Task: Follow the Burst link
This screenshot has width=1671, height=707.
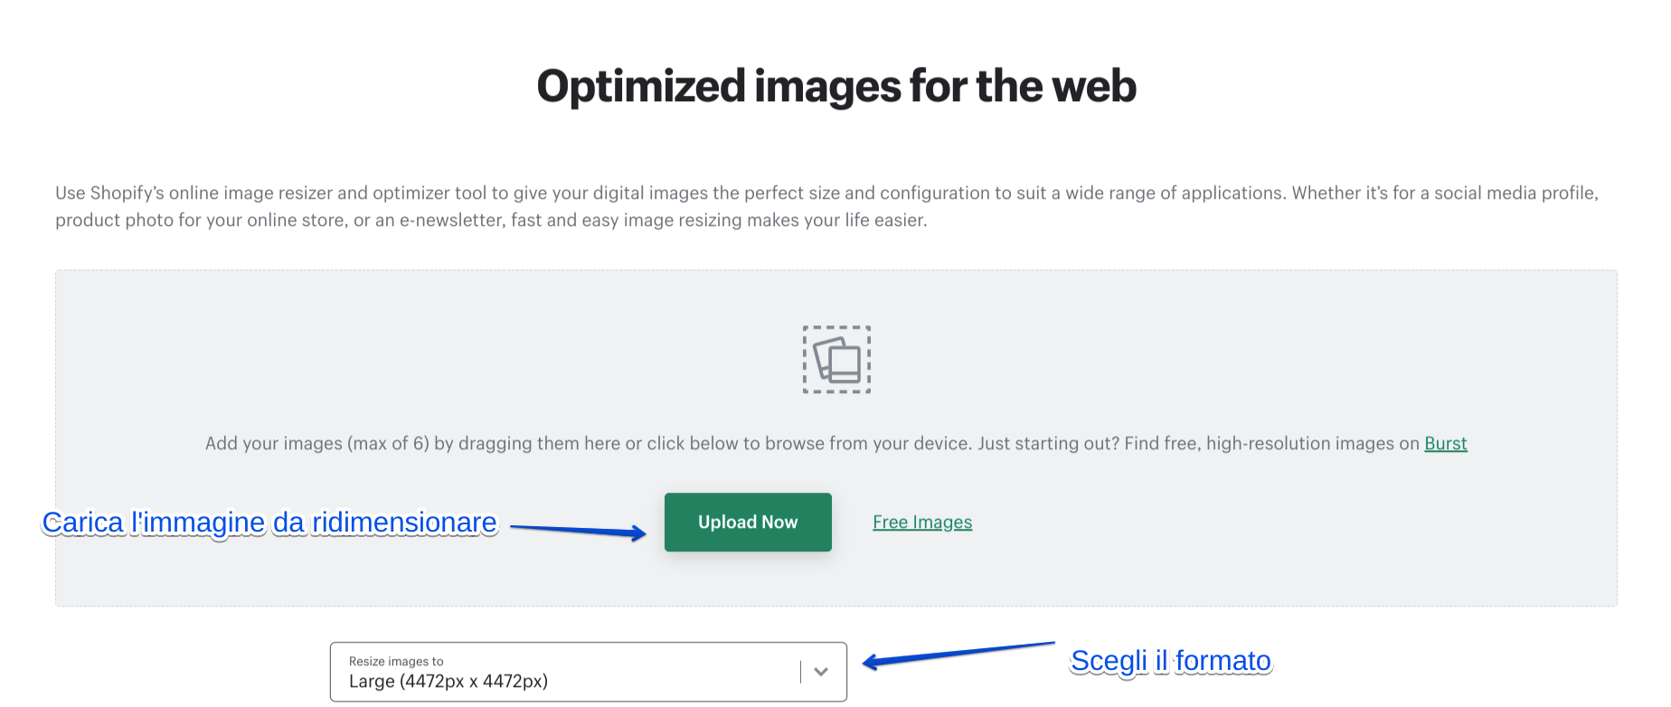Action: pos(1445,444)
